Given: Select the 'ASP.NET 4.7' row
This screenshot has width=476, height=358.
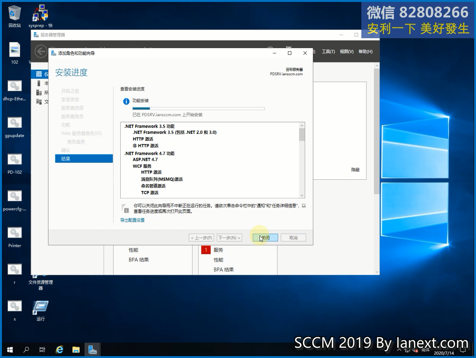Looking at the screenshot, I should point(145,159).
